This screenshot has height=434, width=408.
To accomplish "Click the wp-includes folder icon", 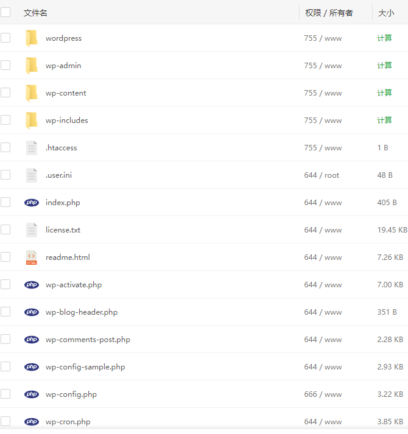I will (x=32, y=121).
